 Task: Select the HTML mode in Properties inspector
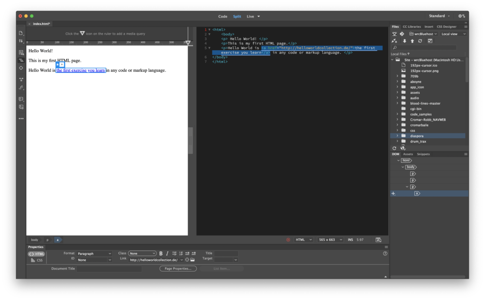(x=36, y=254)
